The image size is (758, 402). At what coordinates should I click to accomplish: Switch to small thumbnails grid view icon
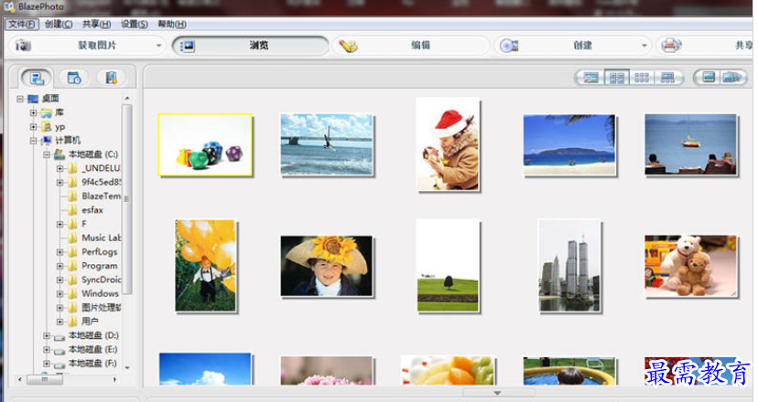[642, 78]
